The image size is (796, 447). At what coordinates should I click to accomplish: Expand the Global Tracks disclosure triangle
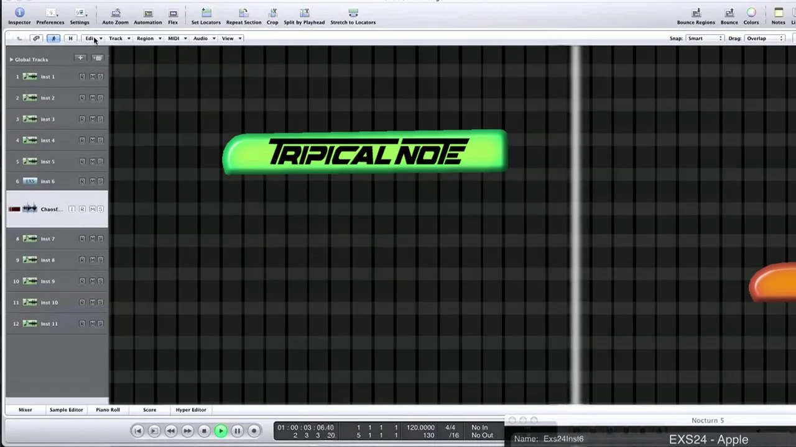[x=11, y=60]
